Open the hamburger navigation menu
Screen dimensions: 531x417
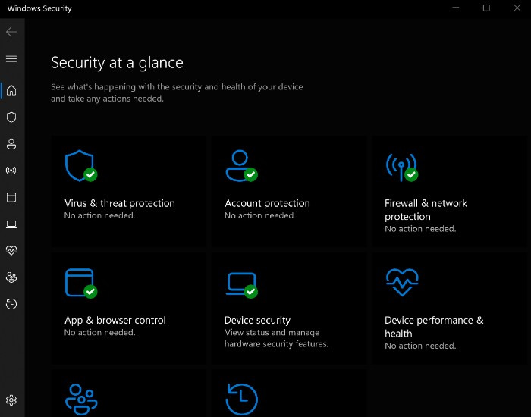click(11, 59)
